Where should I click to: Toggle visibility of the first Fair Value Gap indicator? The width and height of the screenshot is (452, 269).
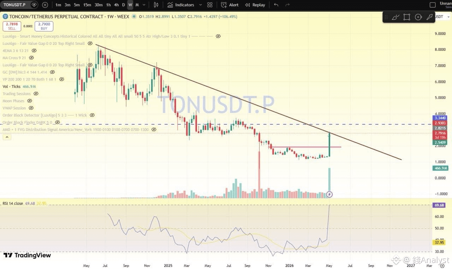[x=90, y=43]
